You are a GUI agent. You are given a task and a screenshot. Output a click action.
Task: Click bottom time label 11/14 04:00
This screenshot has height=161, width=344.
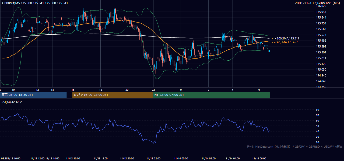coord(233,159)
